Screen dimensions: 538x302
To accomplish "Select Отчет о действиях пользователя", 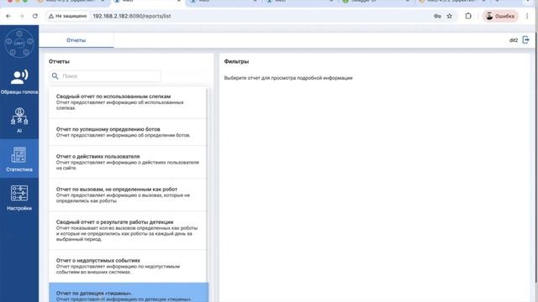I will 129,162.
